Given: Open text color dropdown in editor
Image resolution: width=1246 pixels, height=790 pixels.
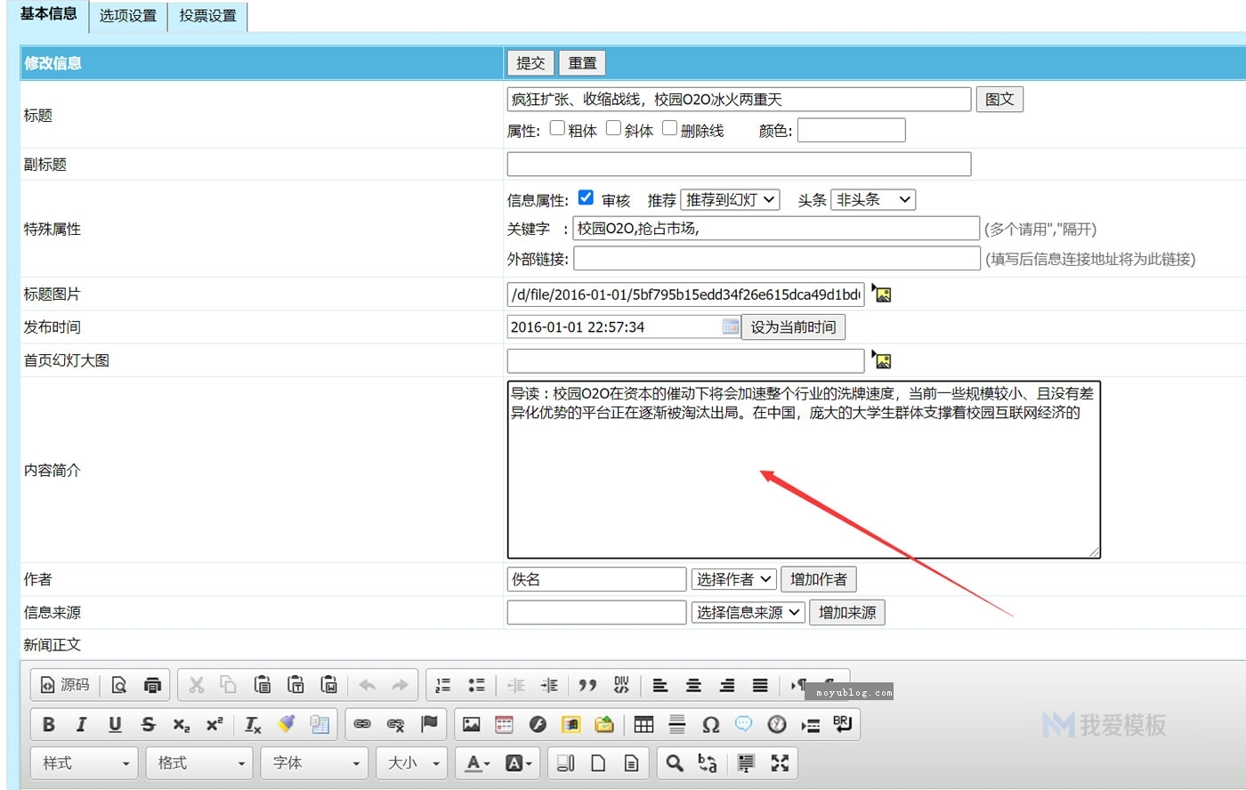Looking at the screenshot, I should point(478,762).
